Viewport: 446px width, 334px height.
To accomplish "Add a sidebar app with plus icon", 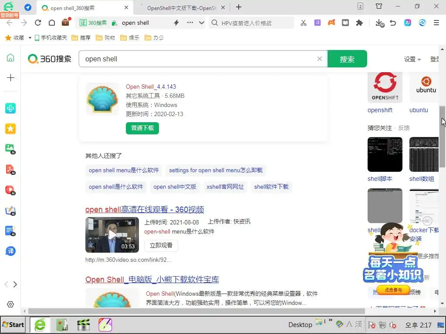I will click(10, 77).
